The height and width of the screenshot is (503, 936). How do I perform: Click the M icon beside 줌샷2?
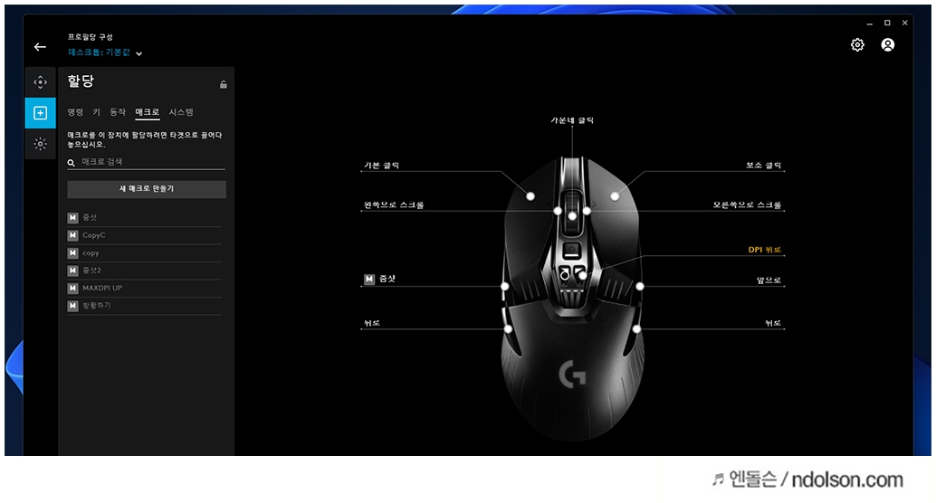pyautogui.click(x=72, y=270)
